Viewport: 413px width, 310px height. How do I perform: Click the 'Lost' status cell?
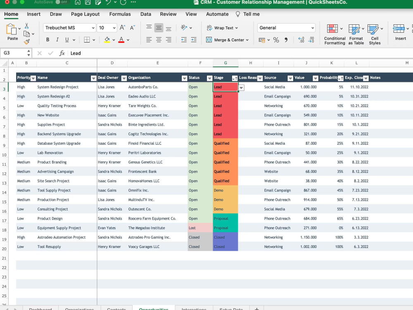tap(200, 228)
